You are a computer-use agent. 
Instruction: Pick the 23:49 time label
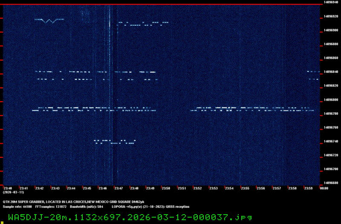[x=150, y=188]
